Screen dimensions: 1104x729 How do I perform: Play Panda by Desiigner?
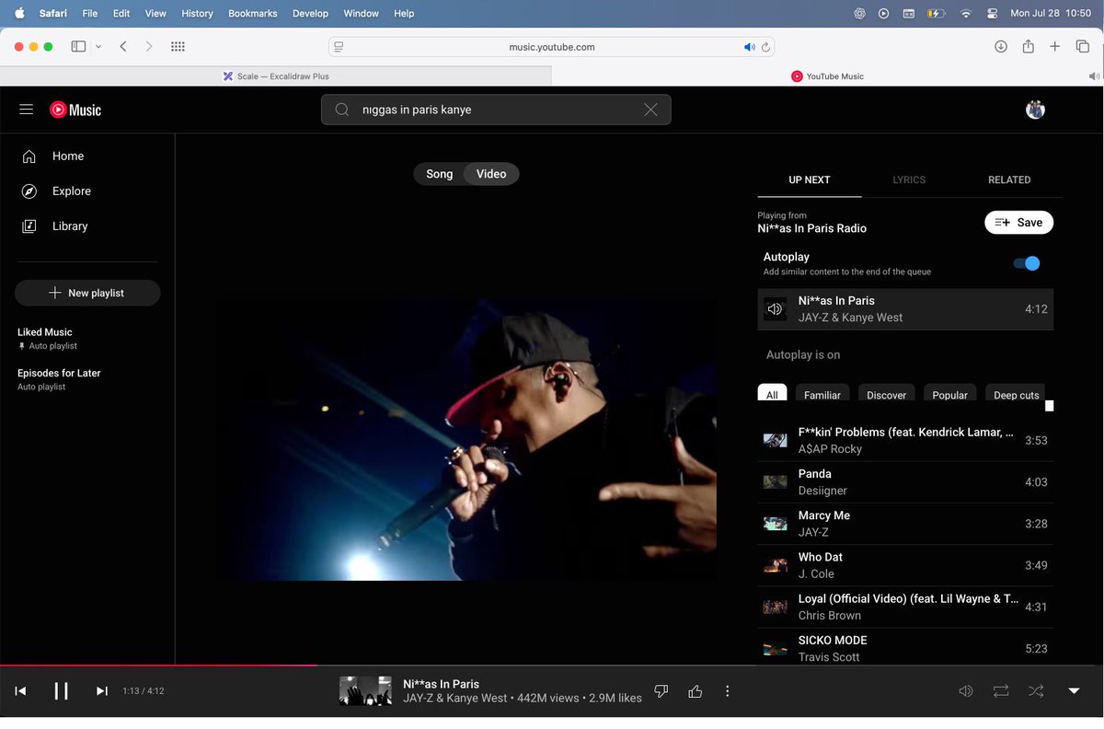click(905, 482)
